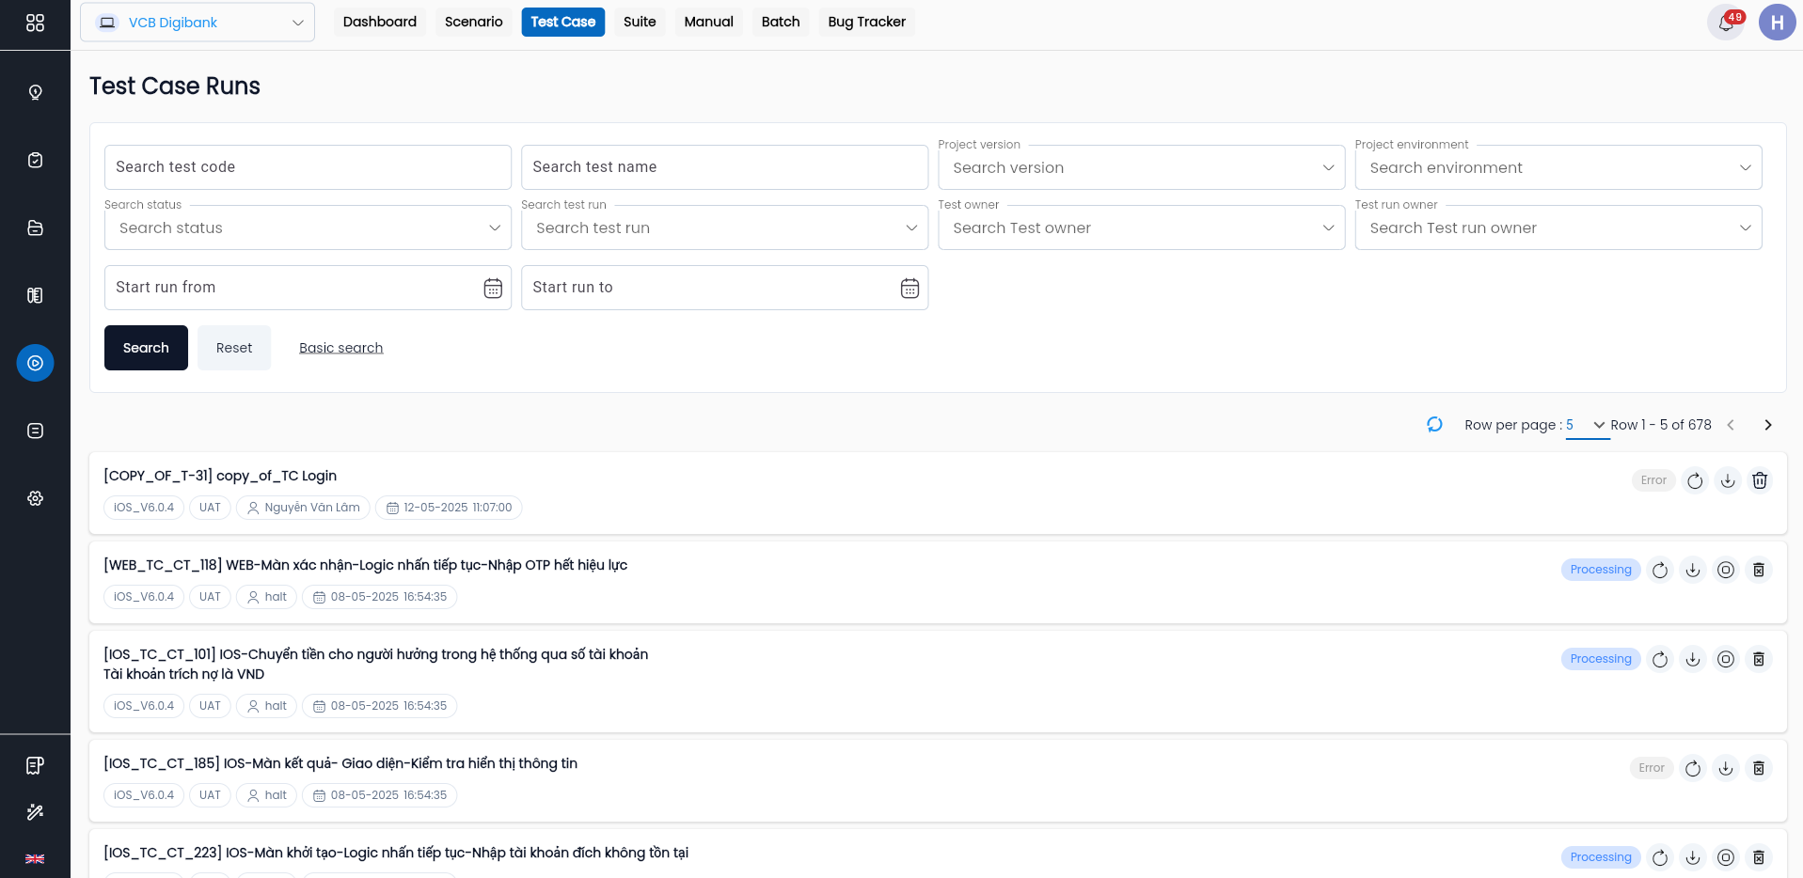Screen dimensions: 1803x878
Task: Open the Bug Tracker tab
Action: click(866, 22)
